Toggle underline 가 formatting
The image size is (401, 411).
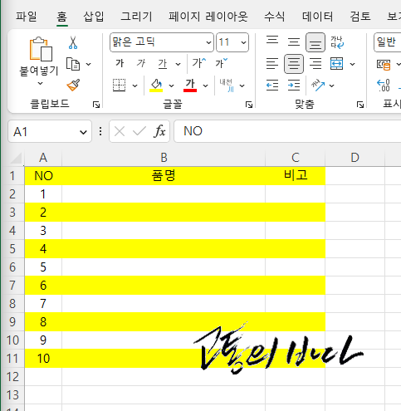pos(163,64)
